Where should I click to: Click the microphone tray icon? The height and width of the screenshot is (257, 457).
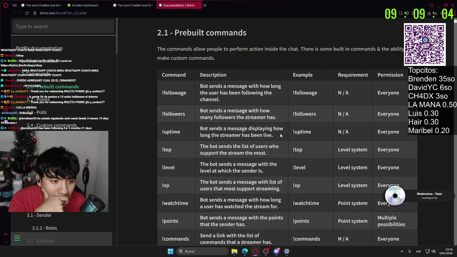[410, 251]
